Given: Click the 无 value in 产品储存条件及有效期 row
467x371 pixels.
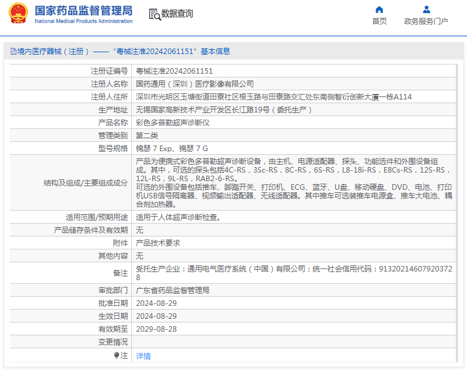Looking at the screenshot, I should (x=139, y=230).
